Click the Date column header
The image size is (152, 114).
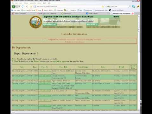(x=22, y=67)
